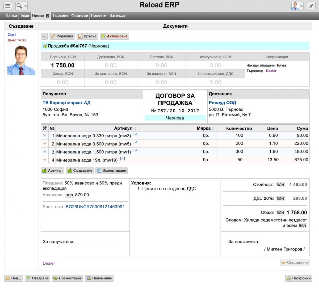Screen dimensions: 319x288
Task: Open the ТВ Корнер маркет АД link
Action: coord(66,103)
